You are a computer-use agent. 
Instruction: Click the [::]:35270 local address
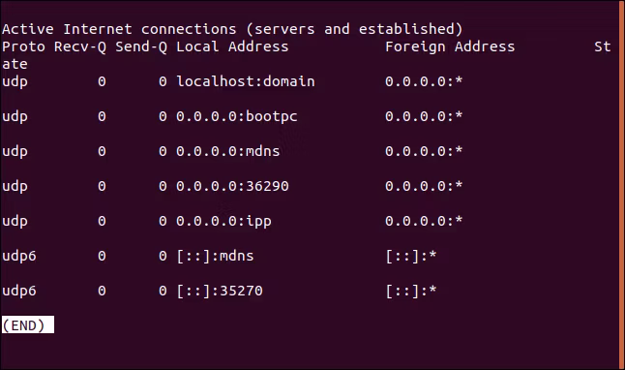tap(220, 291)
